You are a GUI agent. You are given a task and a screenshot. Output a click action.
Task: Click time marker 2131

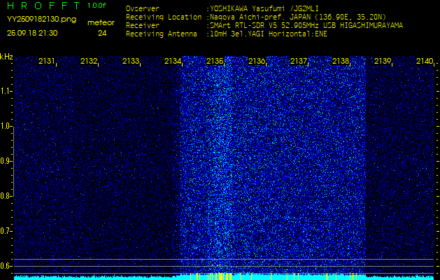[47, 61]
